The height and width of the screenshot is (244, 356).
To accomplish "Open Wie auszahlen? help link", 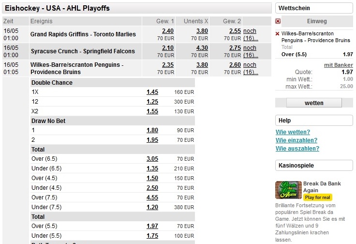I will 297,148.
